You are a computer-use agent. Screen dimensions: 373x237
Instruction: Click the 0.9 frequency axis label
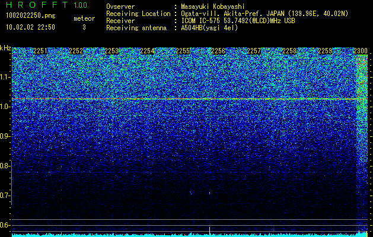click(5, 136)
